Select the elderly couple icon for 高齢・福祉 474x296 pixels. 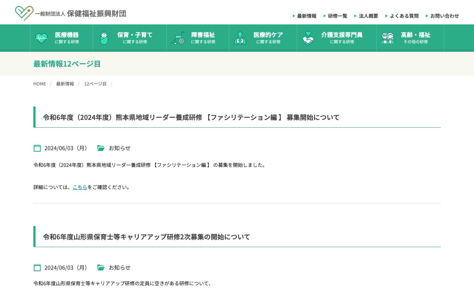388,38
